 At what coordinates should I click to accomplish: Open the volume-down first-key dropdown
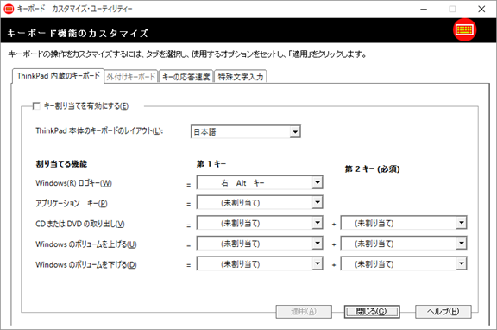point(260,263)
